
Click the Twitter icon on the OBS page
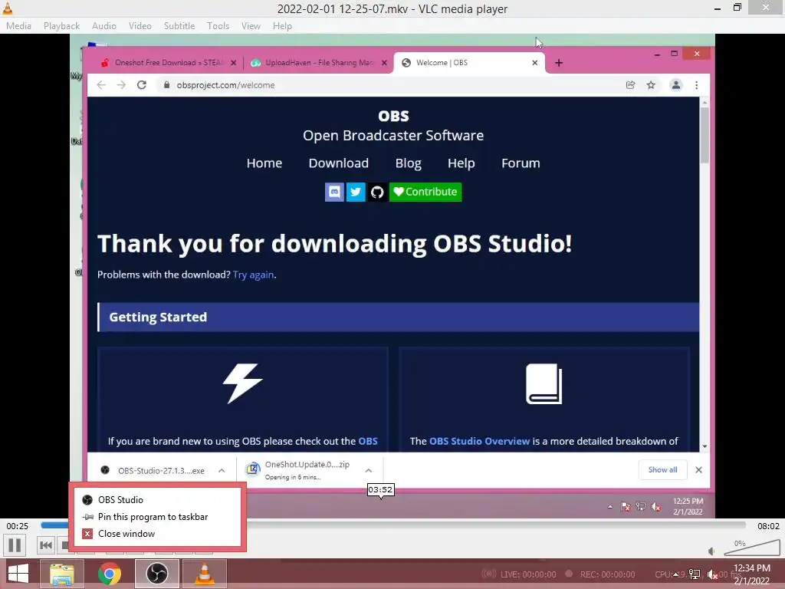click(356, 192)
